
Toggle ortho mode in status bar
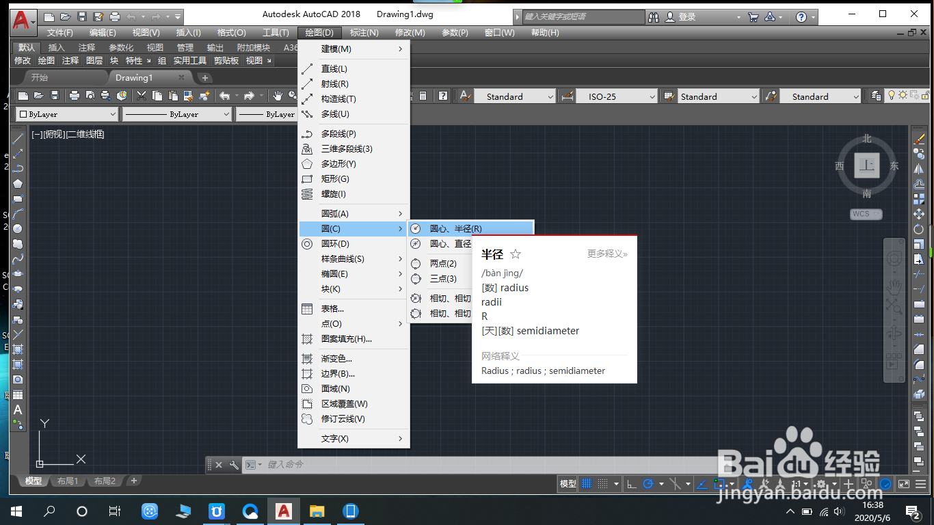tap(632, 484)
